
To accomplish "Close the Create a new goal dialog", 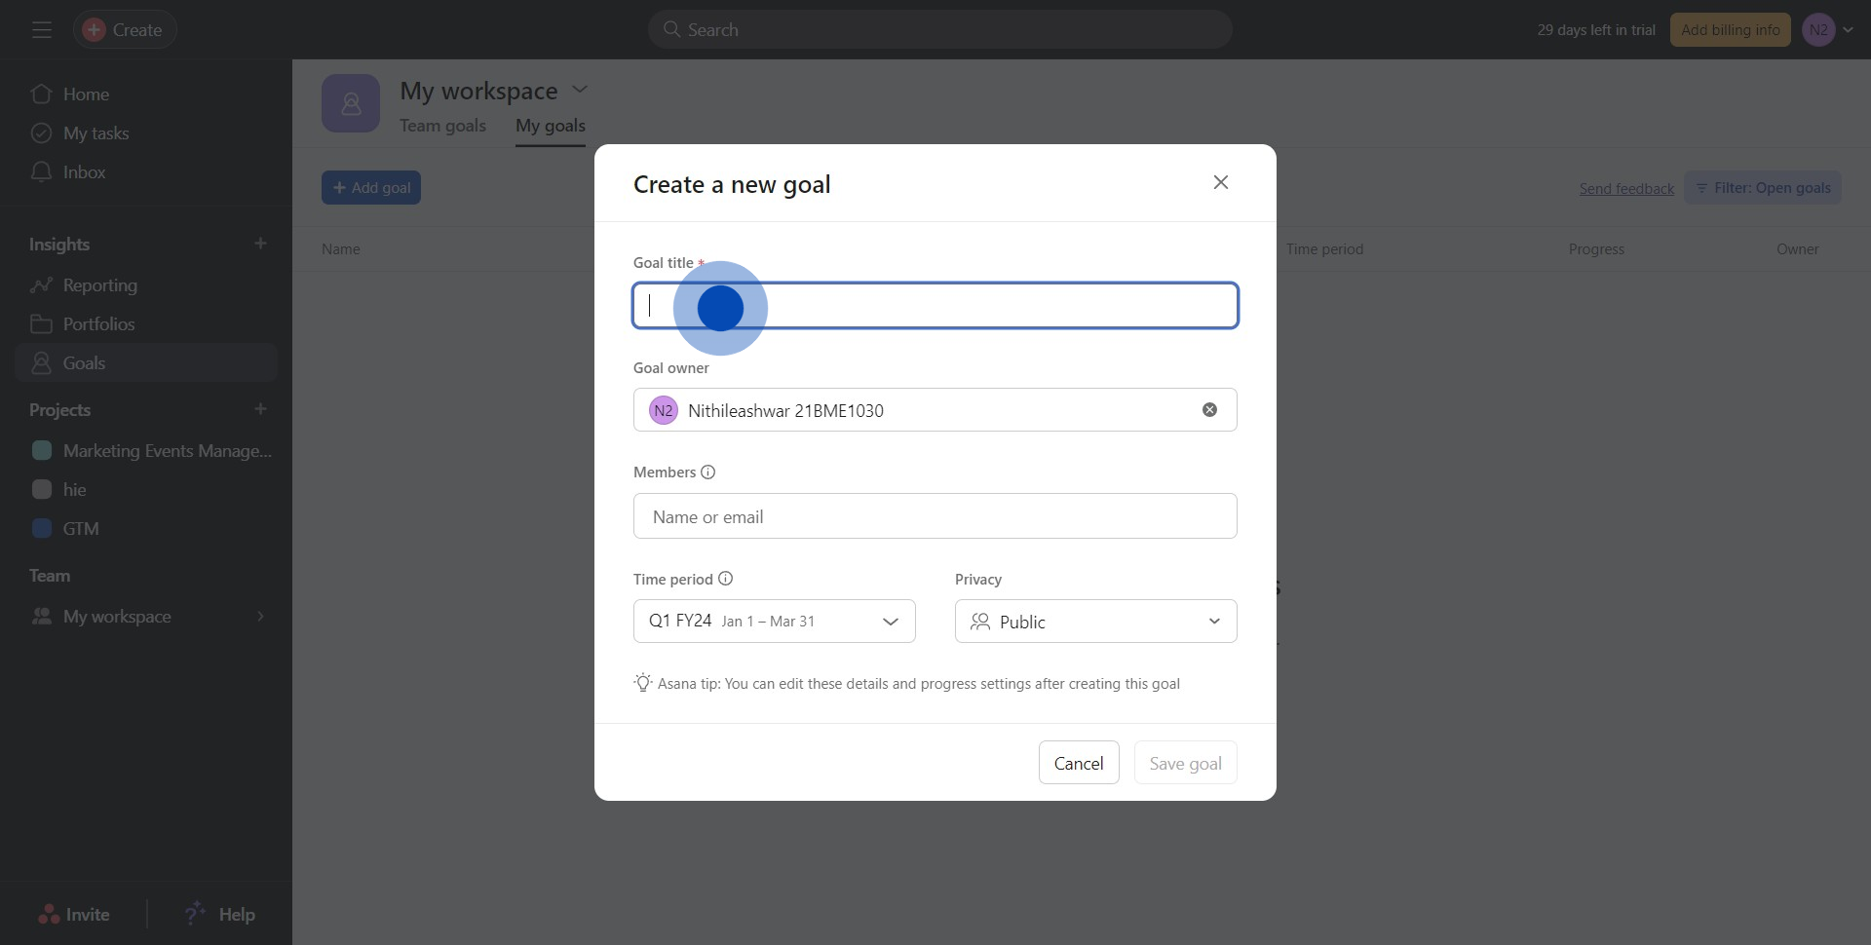I will pyautogui.click(x=1220, y=183).
